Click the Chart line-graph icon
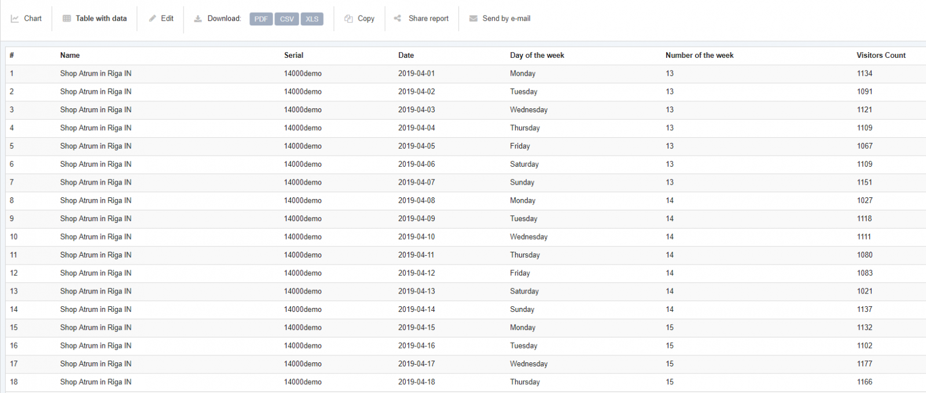The height and width of the screenshot is (393, 926). pos(15,19)
